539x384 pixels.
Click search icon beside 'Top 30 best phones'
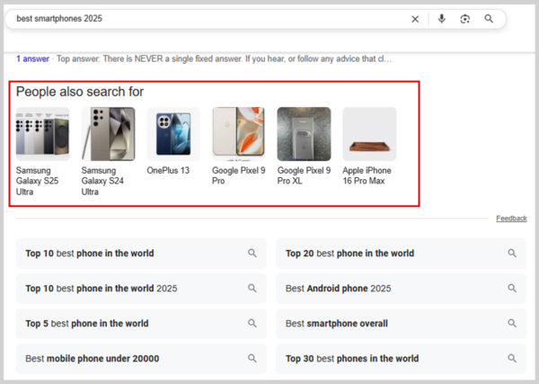coord(512,359)
